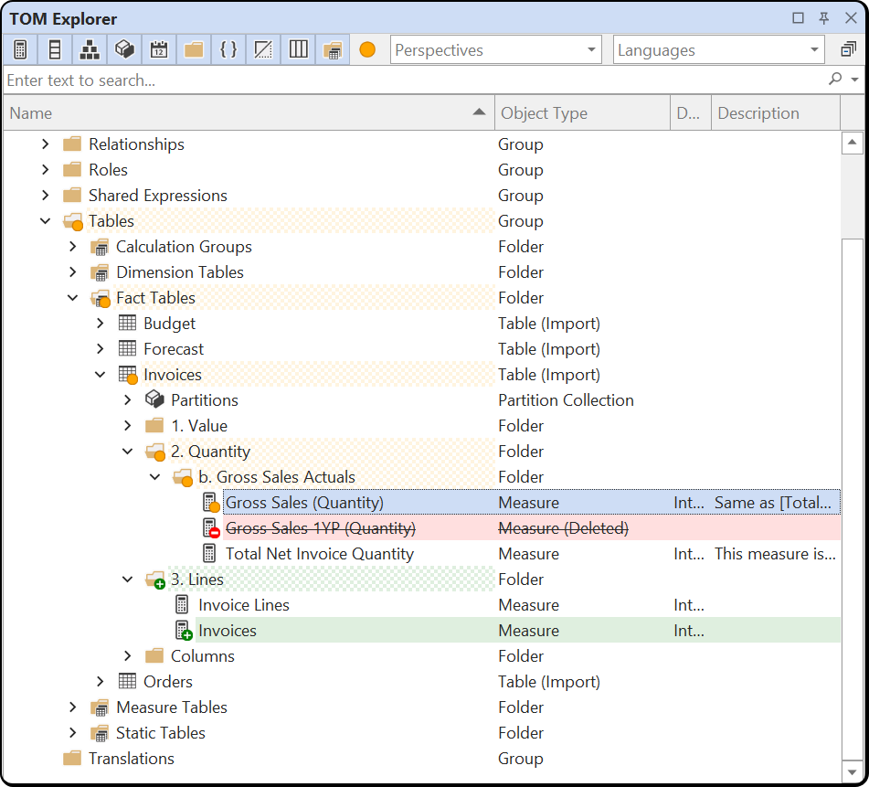
Task: Toggle show columns icon in toolbar
Action: tap(54, 50)
